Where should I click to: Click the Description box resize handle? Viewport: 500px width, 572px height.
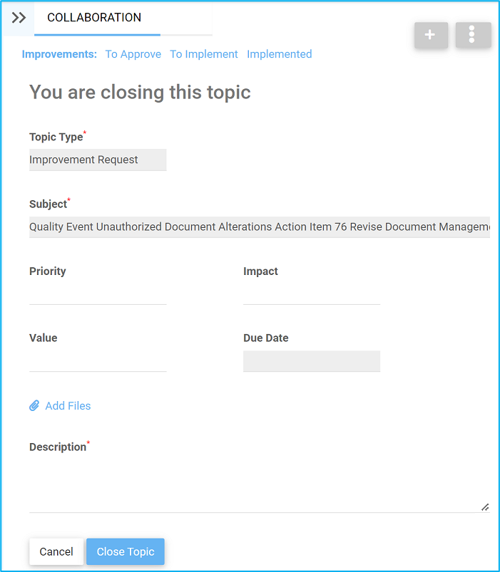(485, 507)
